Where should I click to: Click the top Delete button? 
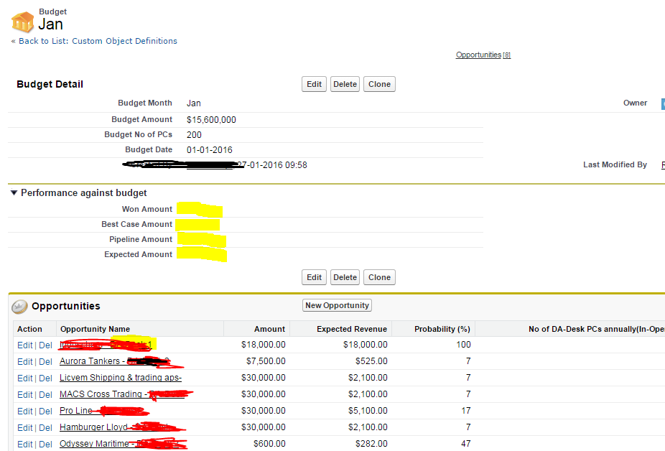[345, 84]
